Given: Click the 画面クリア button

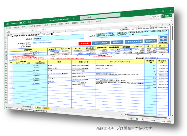Looking at the screenshot, I should pos(151,41).
